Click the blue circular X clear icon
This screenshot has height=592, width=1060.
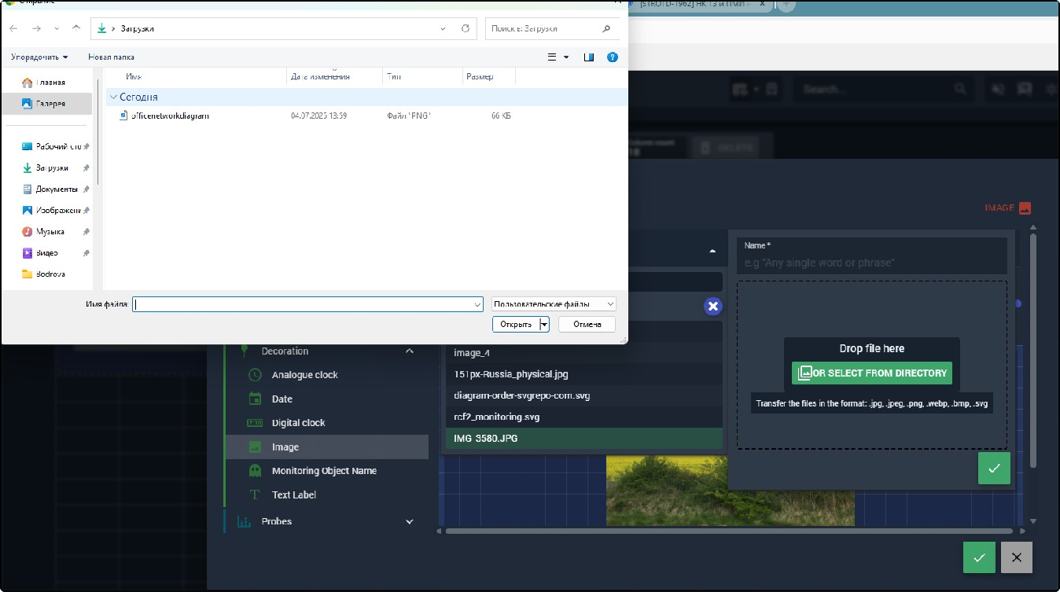click(712, 307)
